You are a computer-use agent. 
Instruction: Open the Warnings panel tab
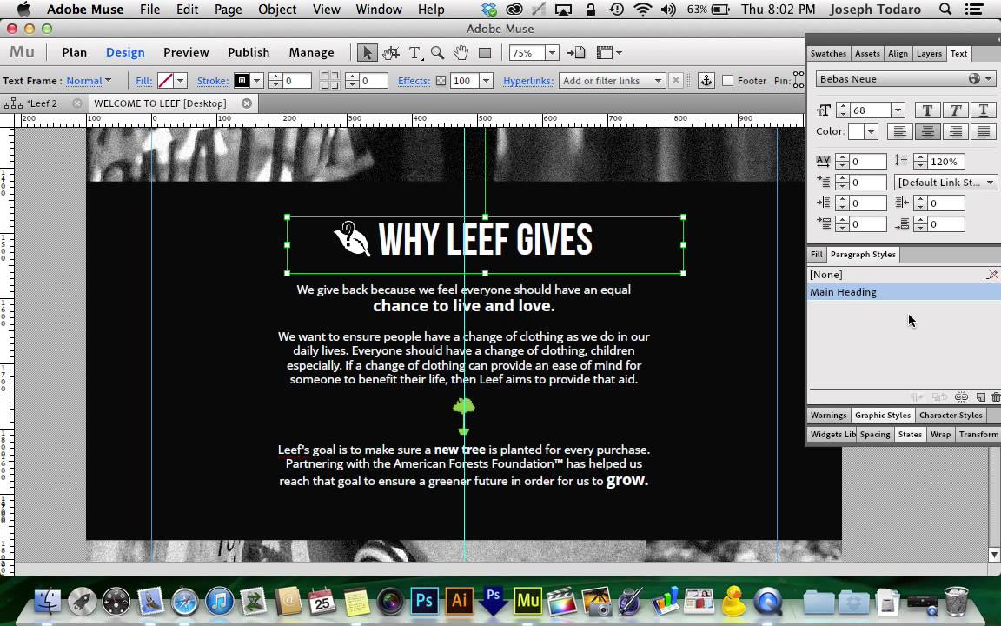(x=829, y=416)
